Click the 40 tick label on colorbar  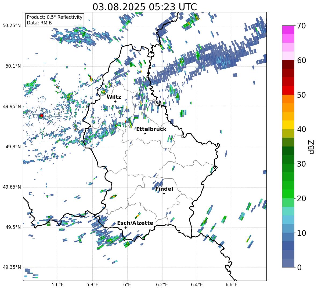[301, 129]
